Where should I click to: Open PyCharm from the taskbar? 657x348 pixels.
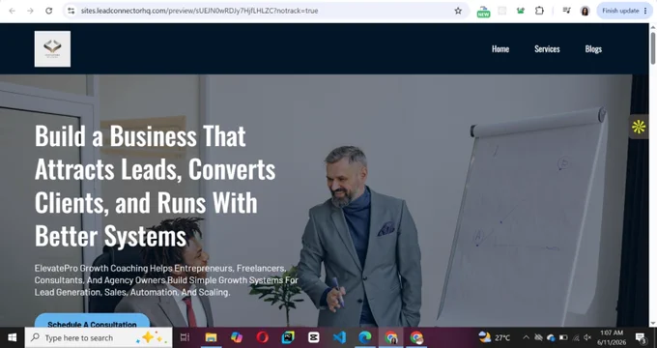[288, 337]
